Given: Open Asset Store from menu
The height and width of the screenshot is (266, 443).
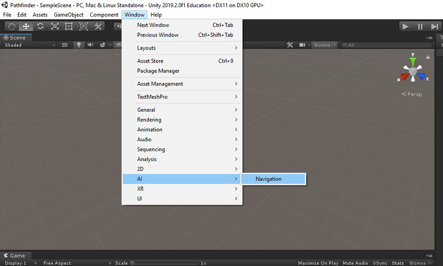Looking at the screenshot, I should (x=182, y=61).
